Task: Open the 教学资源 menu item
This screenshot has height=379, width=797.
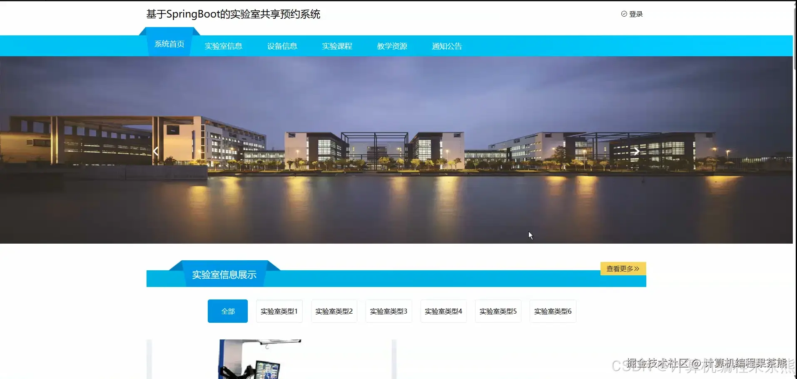Action: point(392,46)
